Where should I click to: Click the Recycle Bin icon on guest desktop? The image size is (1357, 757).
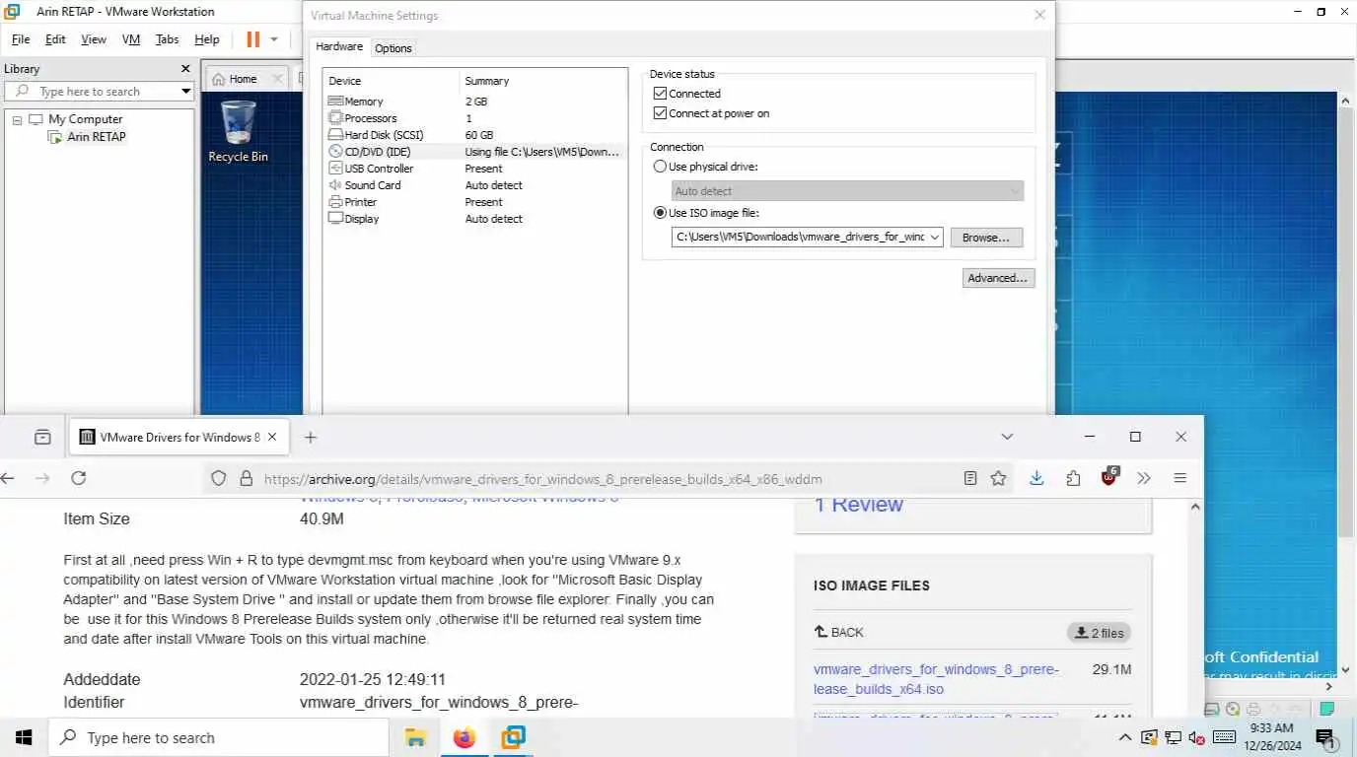point(238,131)
